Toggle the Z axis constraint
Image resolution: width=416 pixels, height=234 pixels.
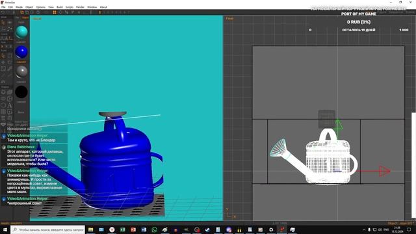pos(10,46)
